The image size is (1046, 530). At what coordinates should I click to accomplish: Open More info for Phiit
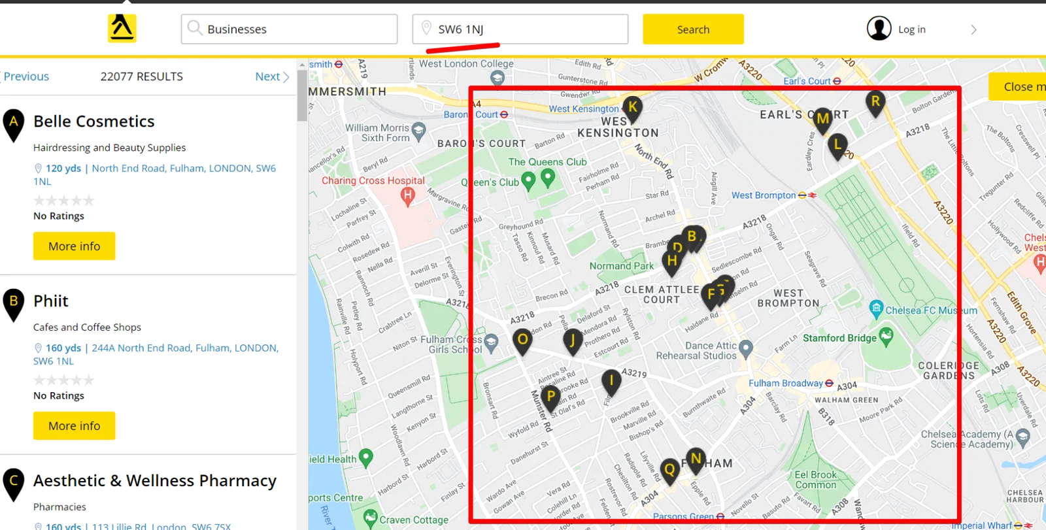click(75, 426)
